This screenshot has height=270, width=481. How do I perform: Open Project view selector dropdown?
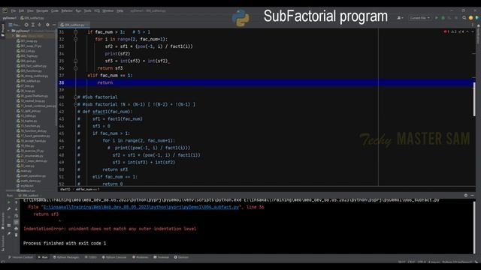point(14,25)
